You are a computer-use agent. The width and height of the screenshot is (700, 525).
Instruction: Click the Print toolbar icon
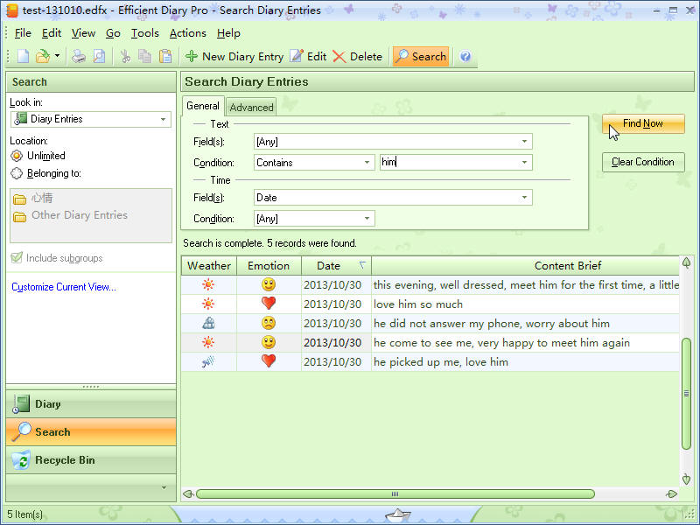79,56
